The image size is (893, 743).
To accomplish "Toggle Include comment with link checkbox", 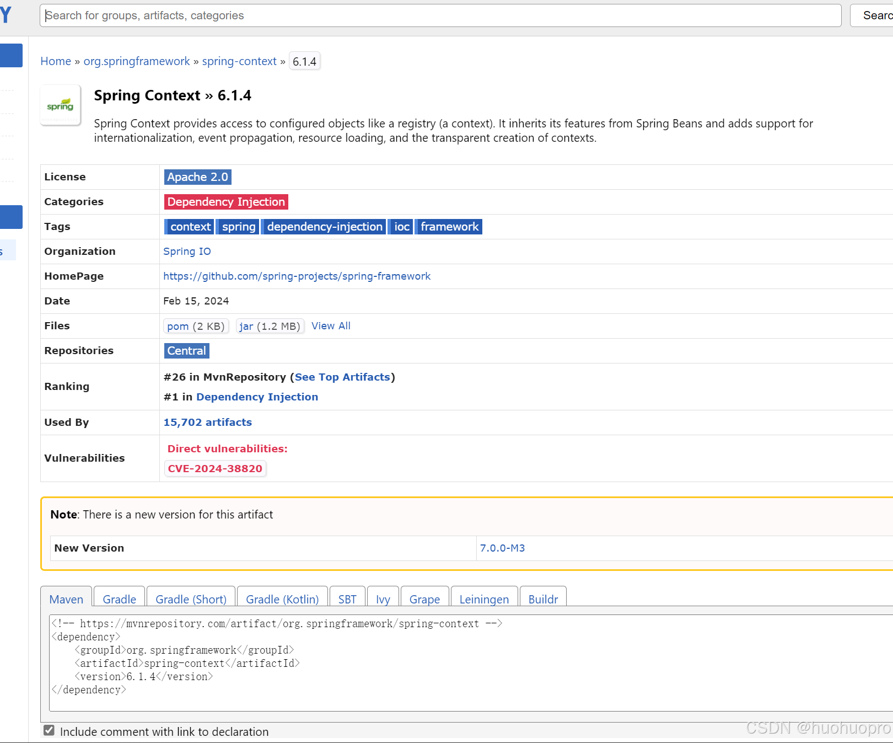I will pyautogui.click(x=49, y=730).
